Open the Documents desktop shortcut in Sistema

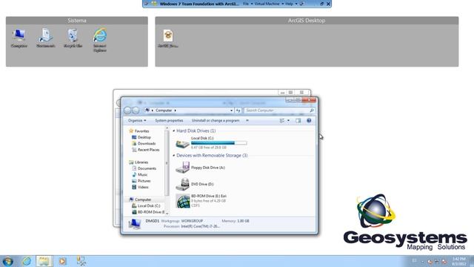point(46,39)
